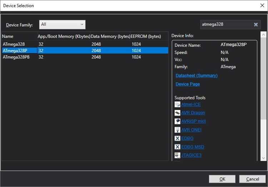Clear the atmega328 search text
This screenshot has width=268, height=187.
pos(256,24)
